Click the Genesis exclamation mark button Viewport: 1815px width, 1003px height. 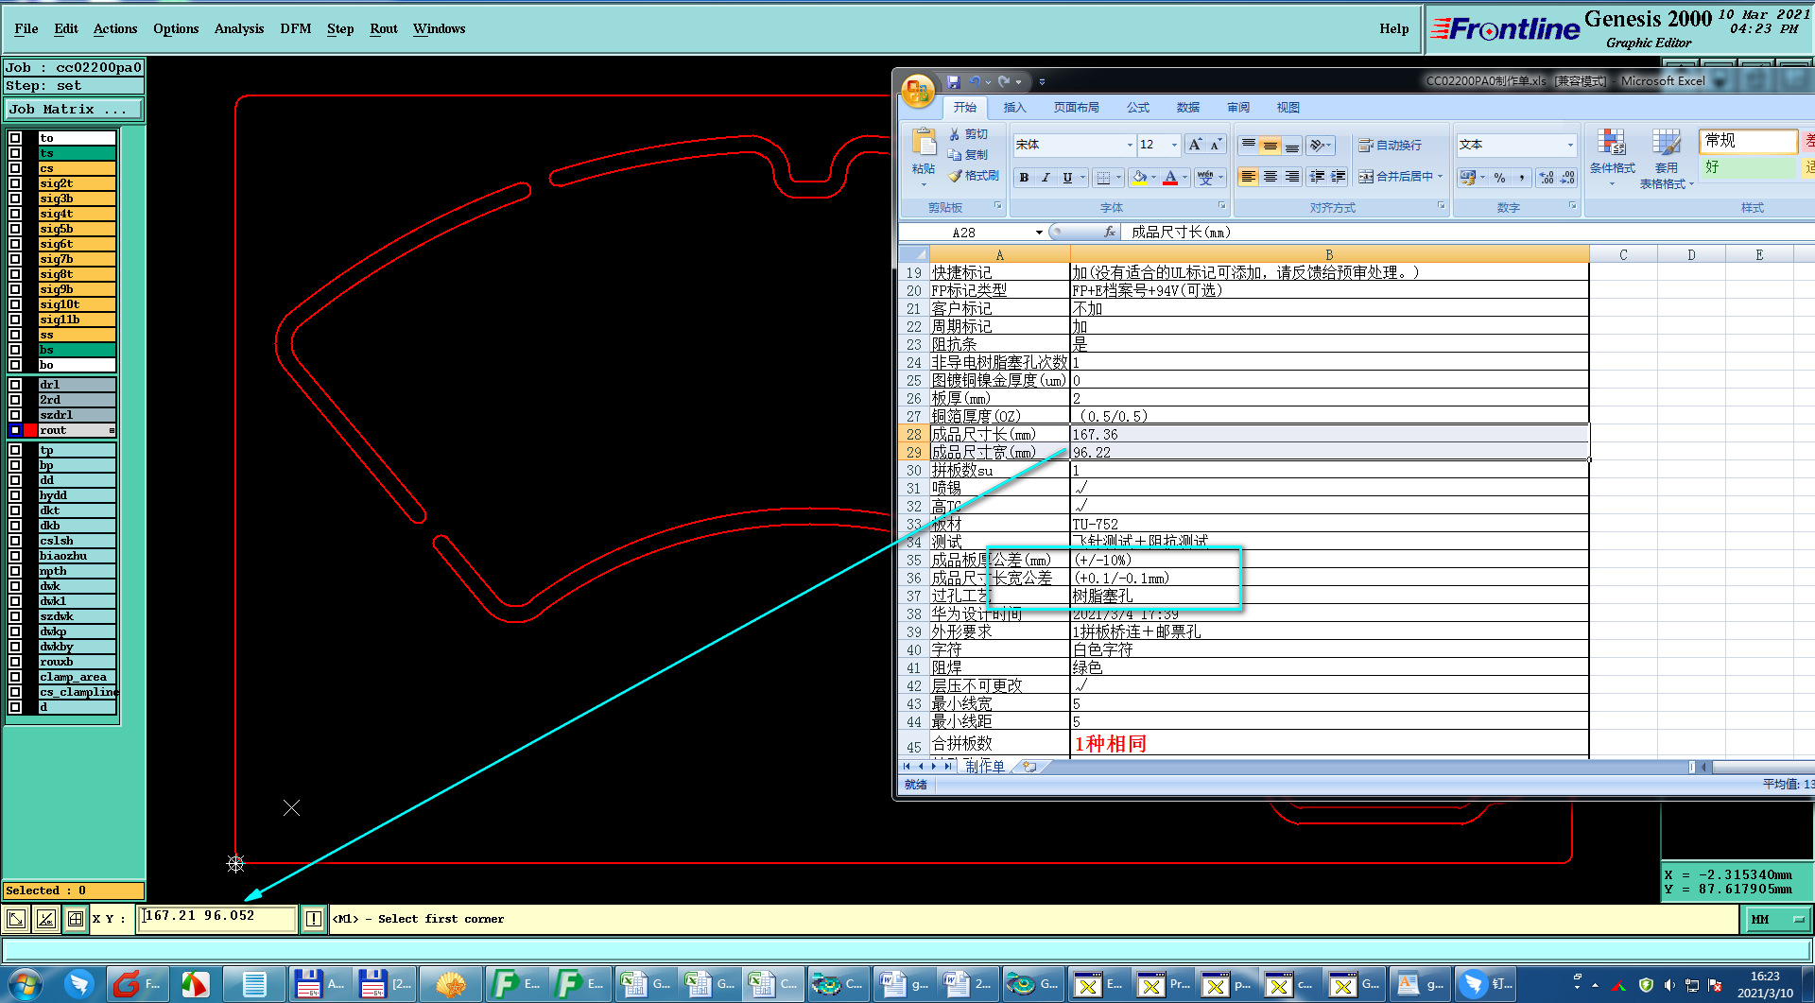[x=314, y=918]
